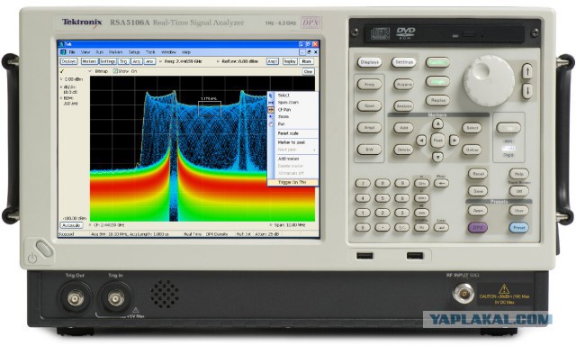Tap the front-panel Acquire key
This screenshot has width=576, height=346.
(x=403, y=85)
